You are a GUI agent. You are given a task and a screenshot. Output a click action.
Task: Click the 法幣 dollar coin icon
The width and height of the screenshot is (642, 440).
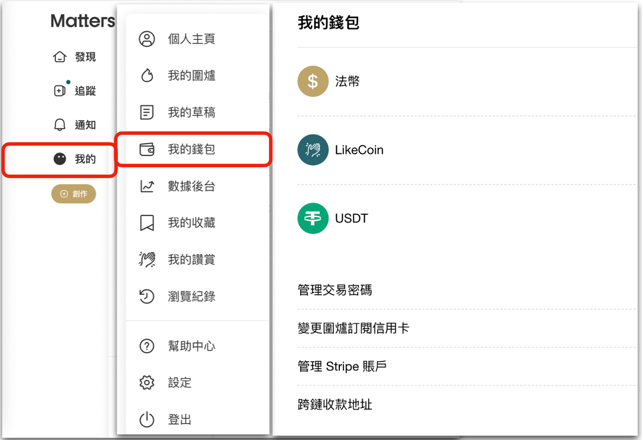point(313,82)
